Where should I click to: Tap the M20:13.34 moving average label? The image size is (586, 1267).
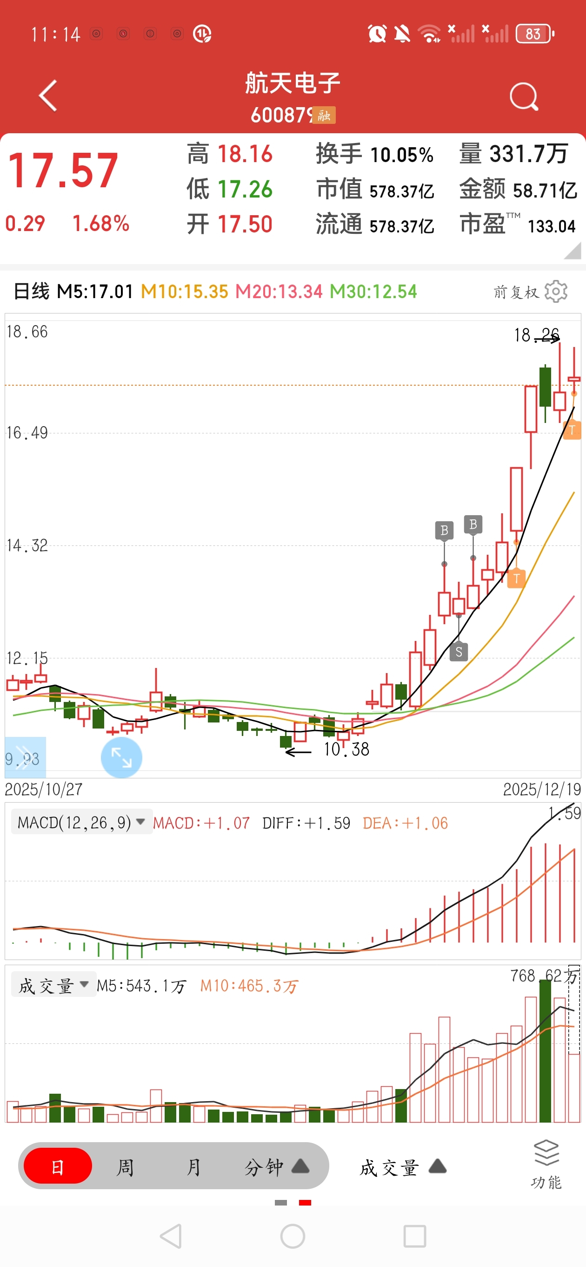(x=279, y=291)
